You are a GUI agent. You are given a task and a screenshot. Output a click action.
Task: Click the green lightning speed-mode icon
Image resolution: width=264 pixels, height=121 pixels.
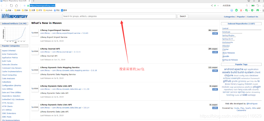click(x=215, y=6)
